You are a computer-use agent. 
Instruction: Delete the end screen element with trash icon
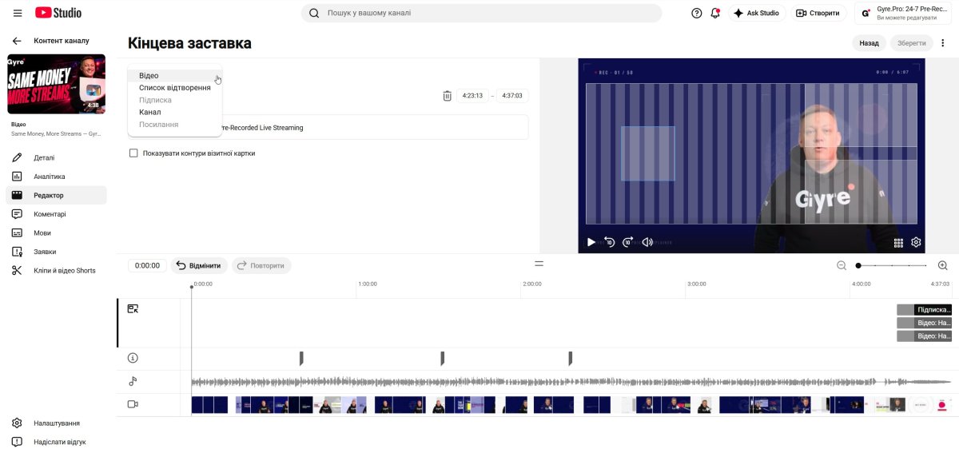[447, 96]
